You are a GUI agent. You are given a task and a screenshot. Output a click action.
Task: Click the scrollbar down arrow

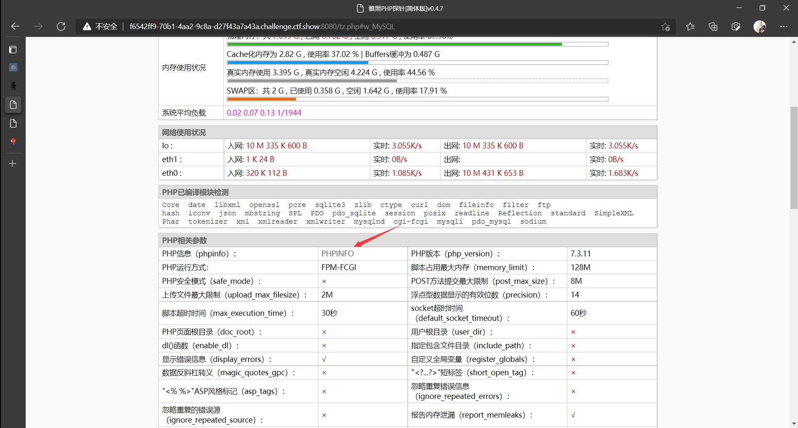[794, 423]
